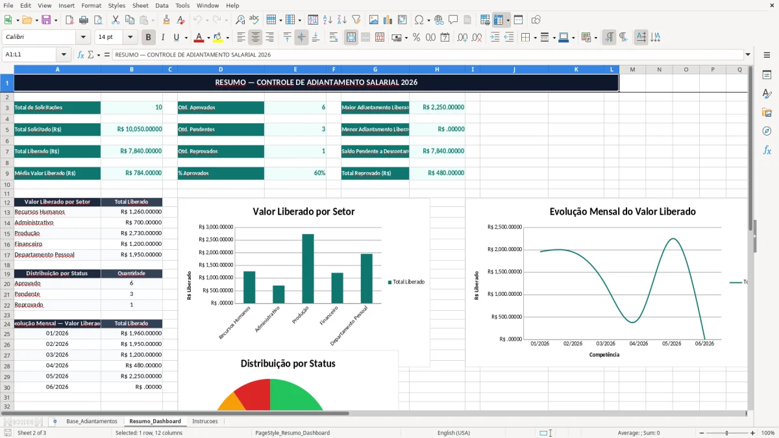The height and width of the screenshot is (438, 779).
Task: Adjust the zoom slider
Action: [727, 433]
